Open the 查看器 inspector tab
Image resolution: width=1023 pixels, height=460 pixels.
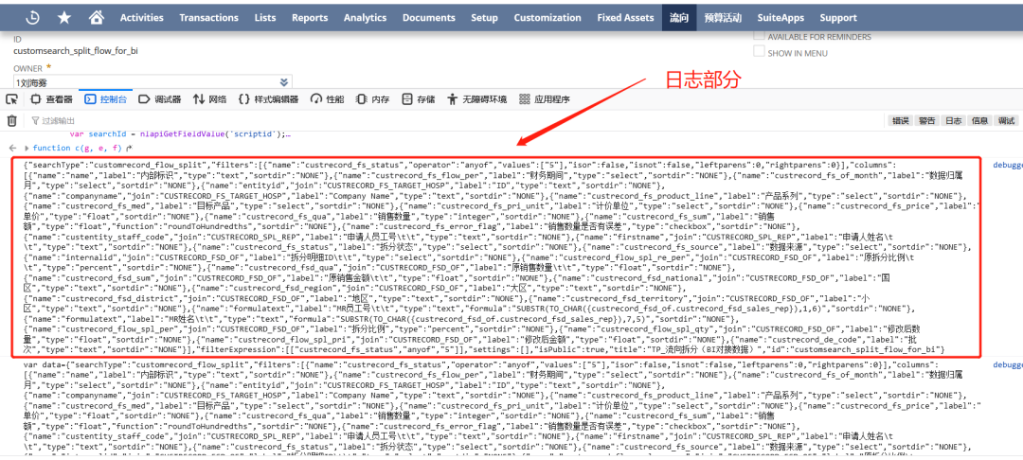[x=51, y=99]
